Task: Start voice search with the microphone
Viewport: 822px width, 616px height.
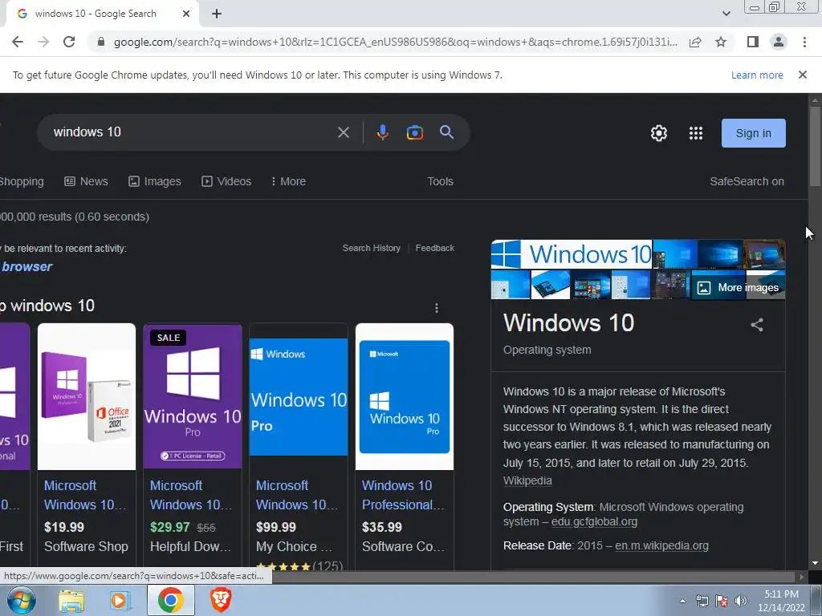Action: click(382, 132)
